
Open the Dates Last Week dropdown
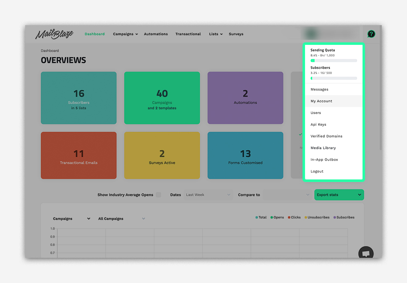coord(208,195)
